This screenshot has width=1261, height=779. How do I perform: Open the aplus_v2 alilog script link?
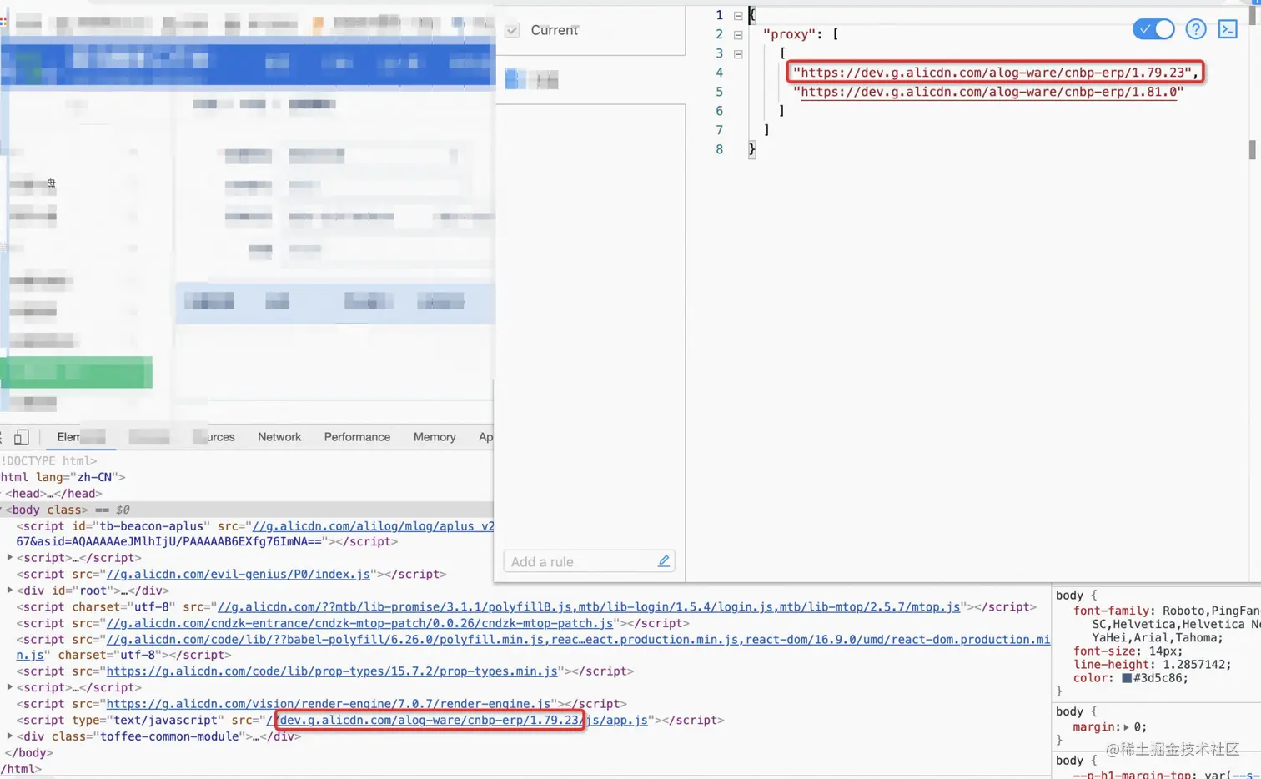point(373,526)
